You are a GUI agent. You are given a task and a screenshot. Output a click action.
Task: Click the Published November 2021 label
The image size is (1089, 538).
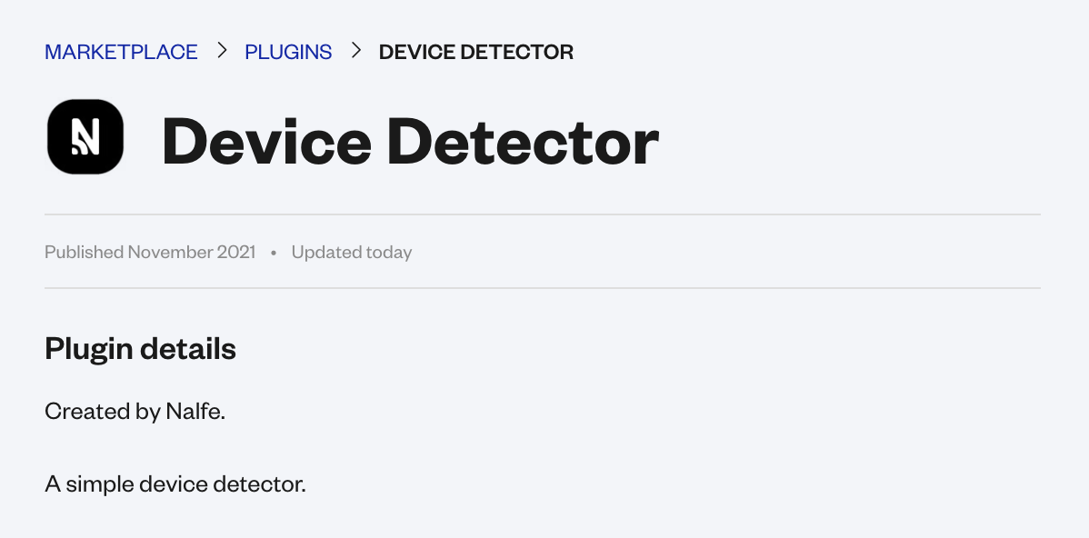pos(150,252)
